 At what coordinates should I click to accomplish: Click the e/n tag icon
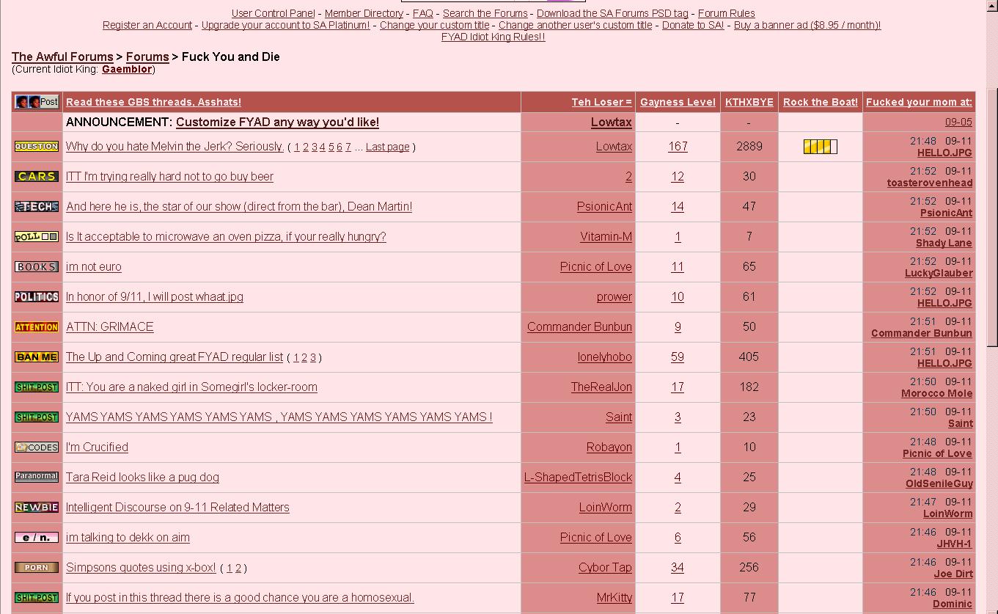point(37,538)
